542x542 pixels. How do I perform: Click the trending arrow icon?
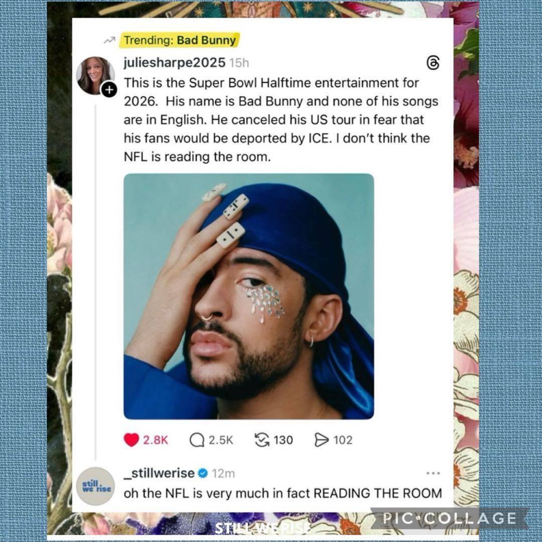(x=109, y=41)
